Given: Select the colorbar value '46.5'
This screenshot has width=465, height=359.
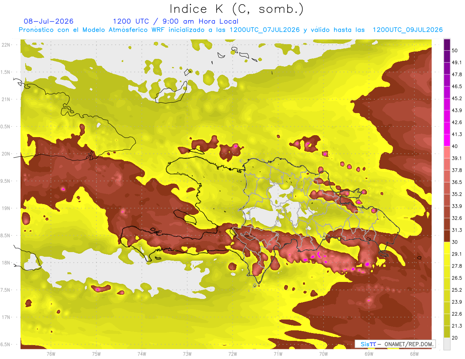Looking at the screenshot, I should (x=457, y=86).
